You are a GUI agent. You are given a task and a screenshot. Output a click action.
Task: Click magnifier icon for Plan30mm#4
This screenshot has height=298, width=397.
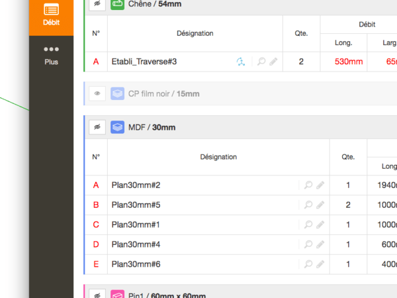click(x=308, y=245)
